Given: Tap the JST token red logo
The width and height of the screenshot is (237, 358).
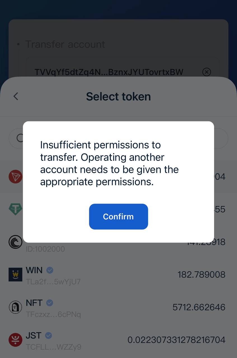Looking at the screenshot, I should tap(15, 340).
